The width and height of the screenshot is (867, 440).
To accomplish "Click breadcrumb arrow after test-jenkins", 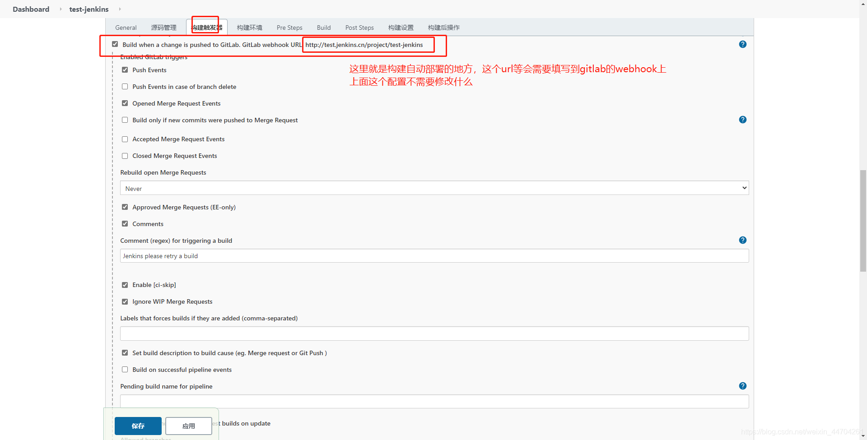I will (x=120, y=9).
